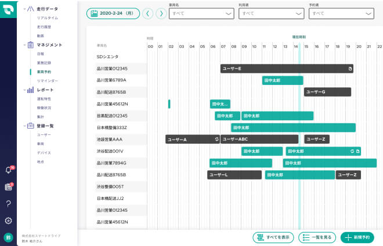The height and width of the screenshot is (246, 383).
Task: Open the 予約者 filter dropdown
Action: point(341,13)
